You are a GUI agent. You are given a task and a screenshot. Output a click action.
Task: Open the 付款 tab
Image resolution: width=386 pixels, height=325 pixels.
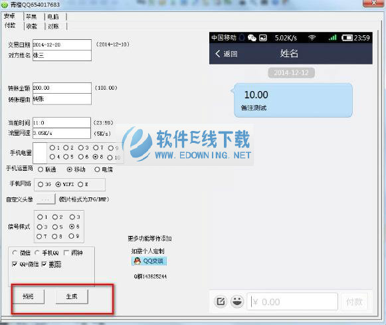click(x=11, y=25)
